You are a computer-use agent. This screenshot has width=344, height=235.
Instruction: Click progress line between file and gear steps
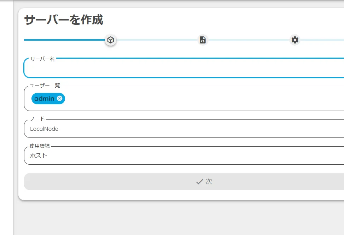249,40
